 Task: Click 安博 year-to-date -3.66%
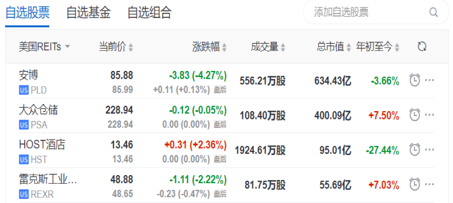pos(385,82)
